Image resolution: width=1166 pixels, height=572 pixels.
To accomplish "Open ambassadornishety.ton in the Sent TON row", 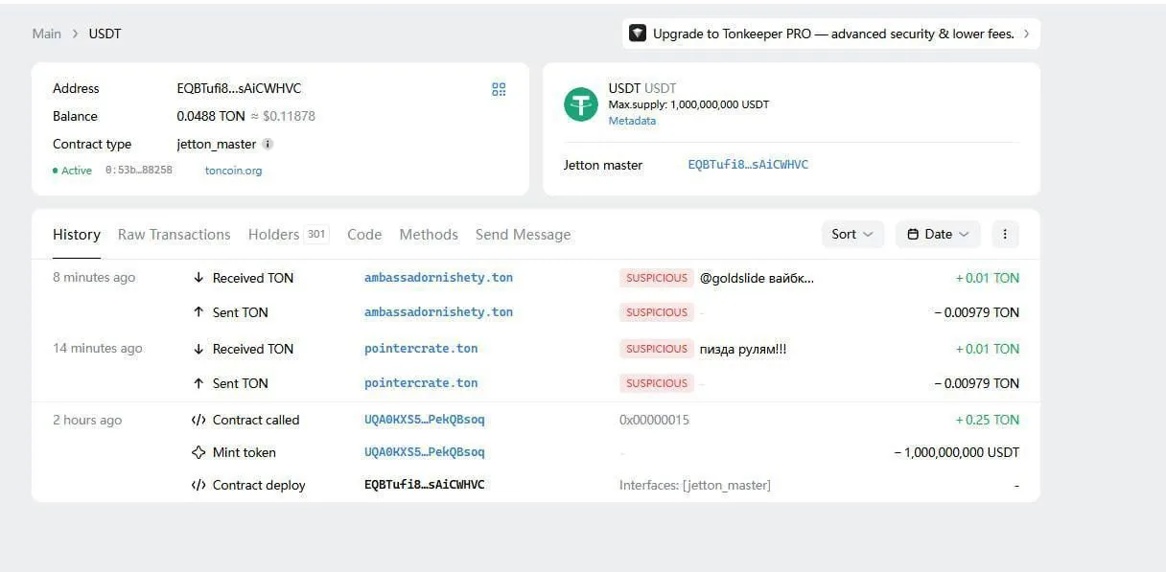I will coord(438,312).
